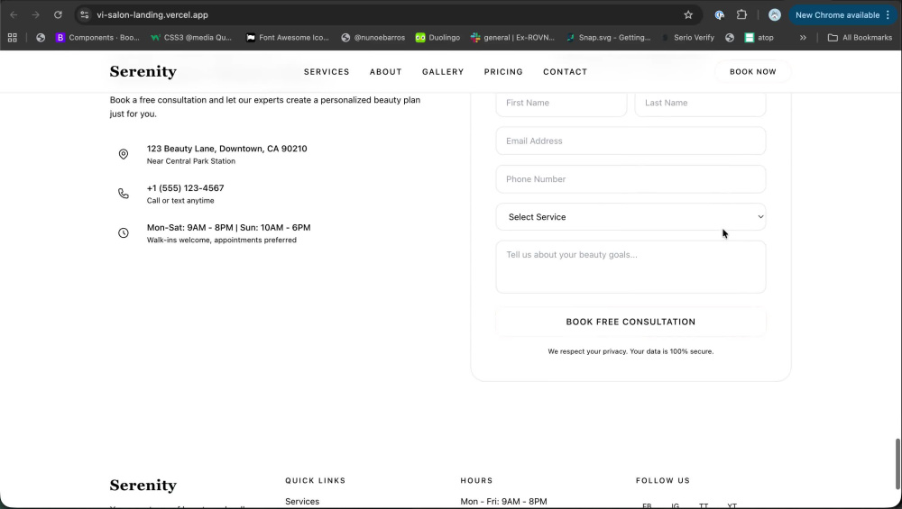This screenshot has height=509, width=902.
Task: Click the browser back arrow
Action: [14, 15]
